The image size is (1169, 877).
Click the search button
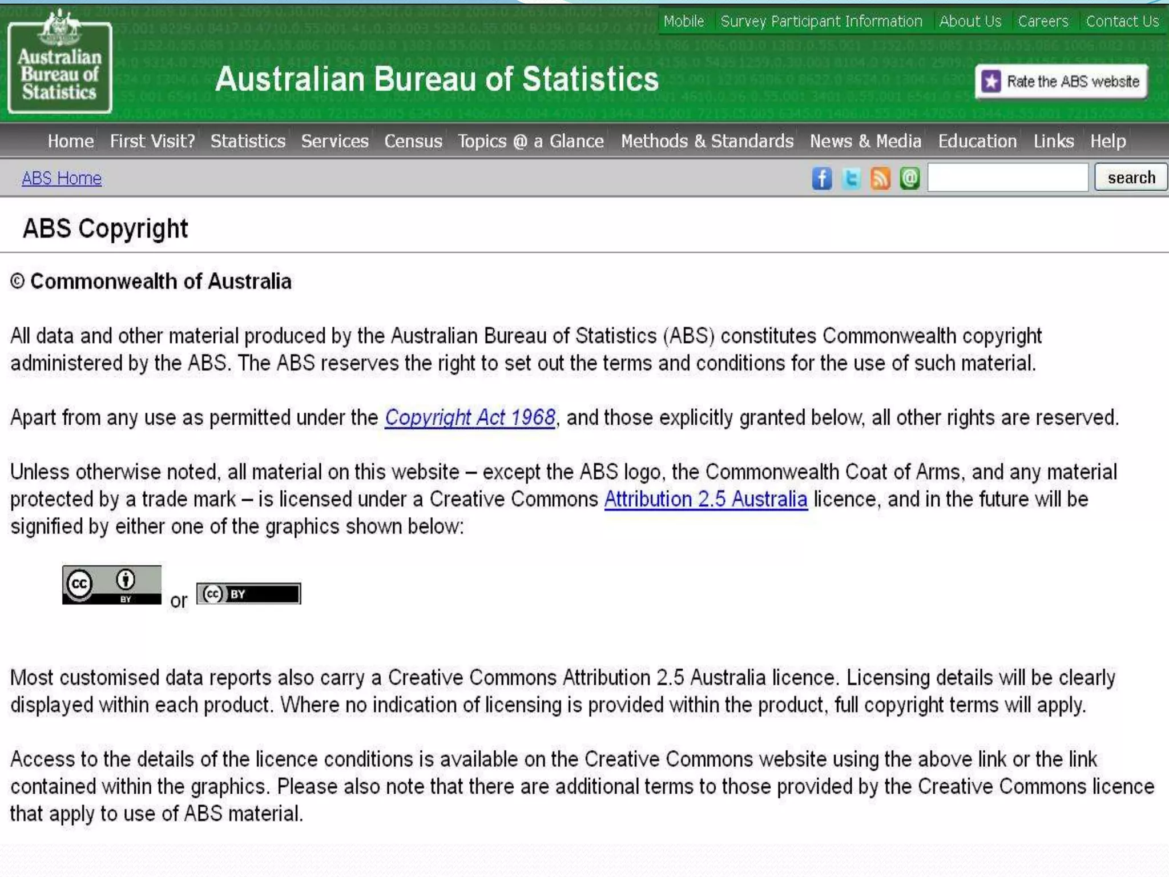[1131, 178]
